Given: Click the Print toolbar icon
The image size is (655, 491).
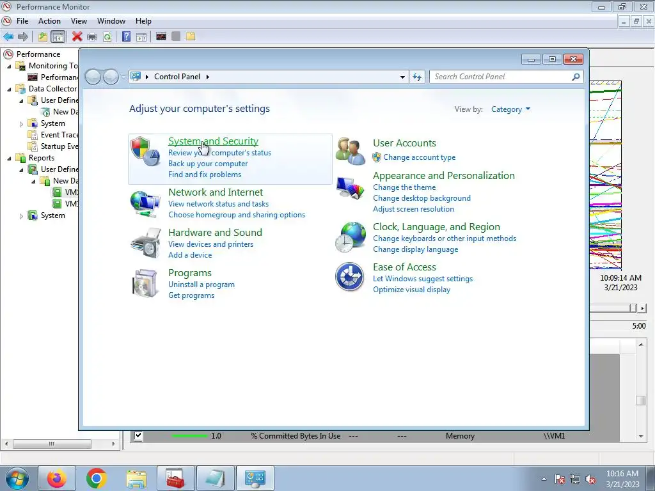Looking at the screenshot, I should coord(92,36).
